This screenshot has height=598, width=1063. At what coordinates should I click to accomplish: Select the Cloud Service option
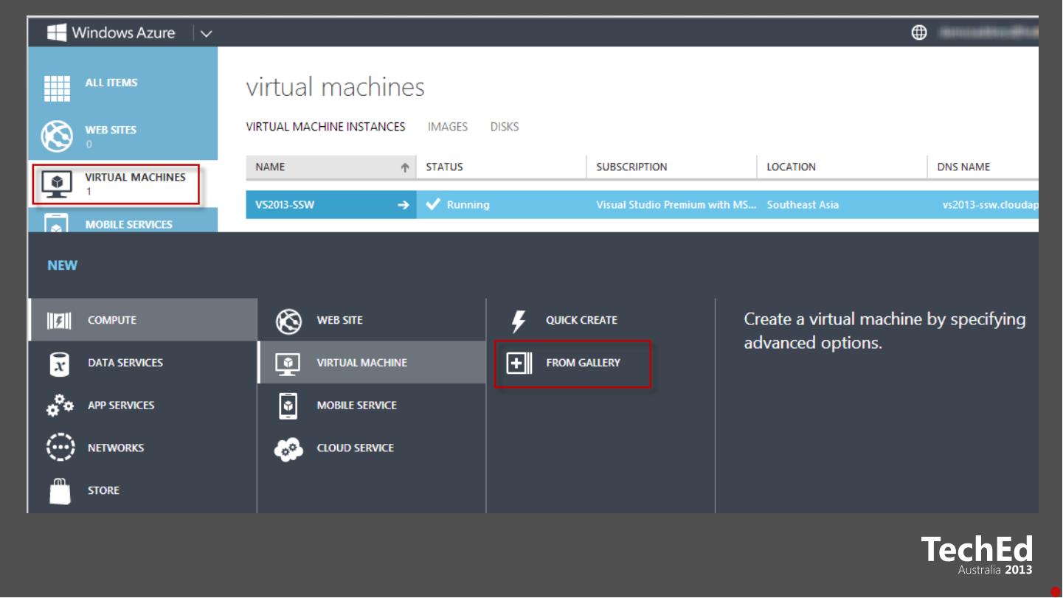pos(355,448)
